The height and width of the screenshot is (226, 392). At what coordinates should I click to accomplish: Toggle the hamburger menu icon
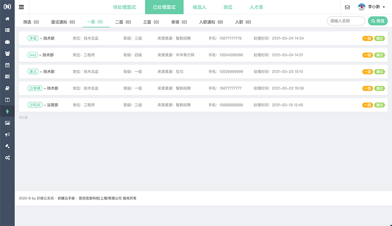click(22, 7)
